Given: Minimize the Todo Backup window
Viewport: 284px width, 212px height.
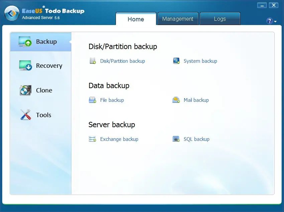Looking at the screenshot, I should pyautogui.click(x=262, y=5).
